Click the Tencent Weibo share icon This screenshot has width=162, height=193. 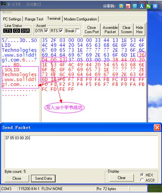click(135, 6)
